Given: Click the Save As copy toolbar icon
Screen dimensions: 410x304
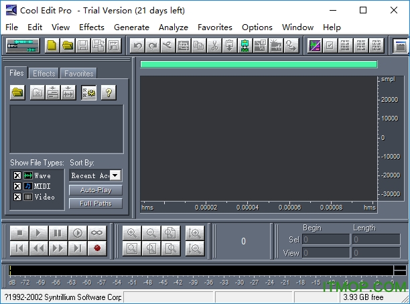Looking at the screenshot, I should coord(98,46).
